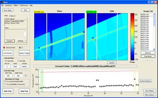
Task: Click the Stop Test button
Action: tap(24, 91)
